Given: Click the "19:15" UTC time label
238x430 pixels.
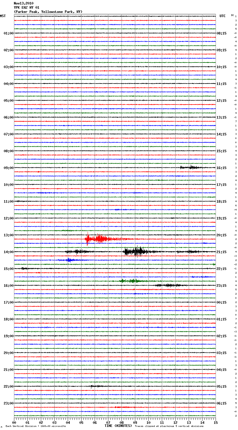Looking at the screenshot, I should click(x=221, y=218).
